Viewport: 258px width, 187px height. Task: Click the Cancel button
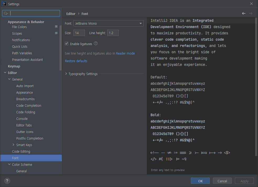(222, 181)
